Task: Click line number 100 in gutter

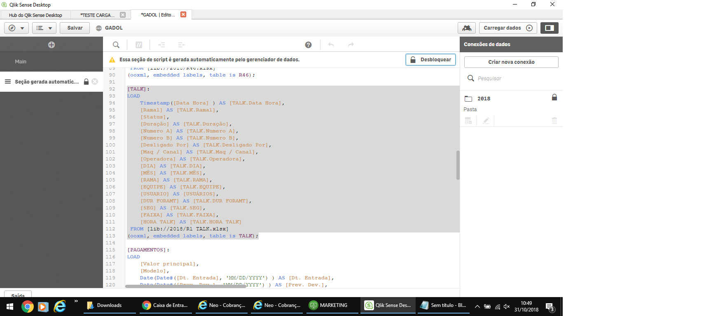Action: 110,145
